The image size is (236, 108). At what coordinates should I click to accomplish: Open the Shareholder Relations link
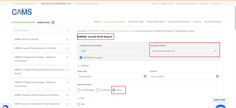coord(187,4)
